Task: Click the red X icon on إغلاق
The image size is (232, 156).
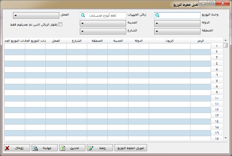Action: click(x=7, y=148)
